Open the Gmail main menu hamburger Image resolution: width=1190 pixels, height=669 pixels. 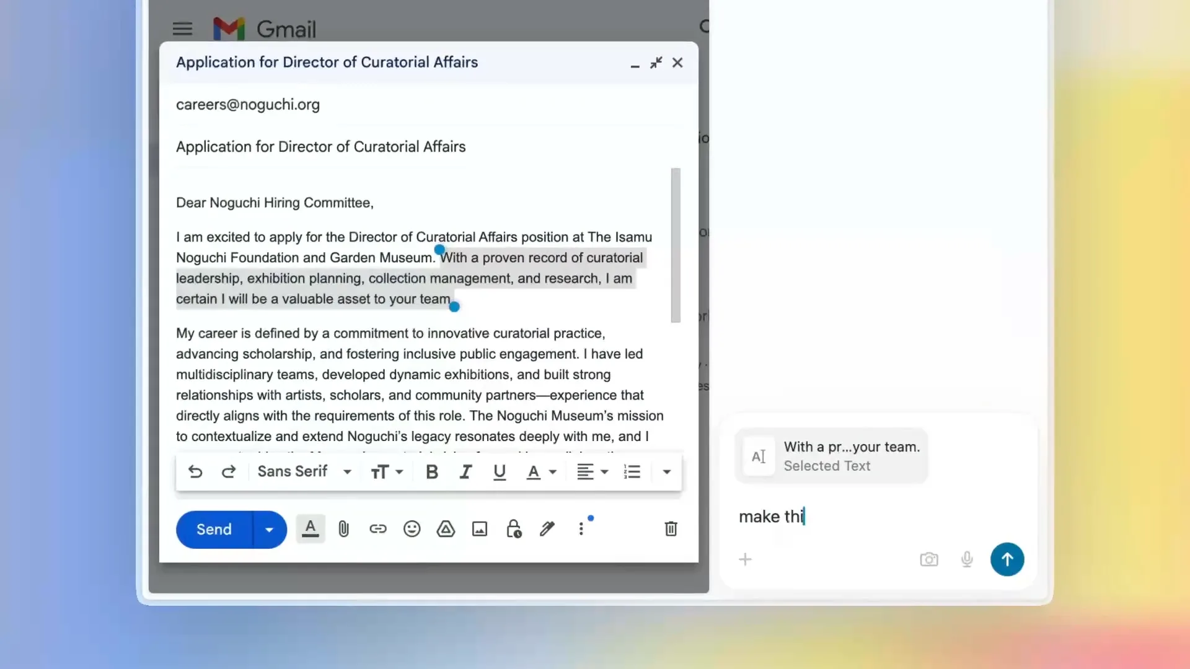[182, 29]
